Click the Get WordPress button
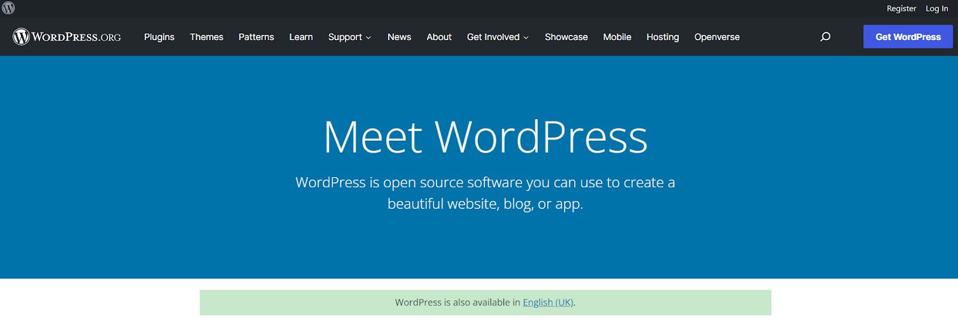 tap(908, 37)
